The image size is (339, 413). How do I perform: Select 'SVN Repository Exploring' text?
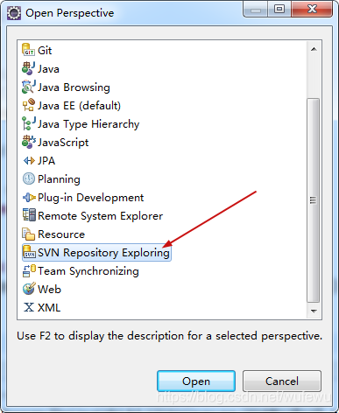coord(103,253)
